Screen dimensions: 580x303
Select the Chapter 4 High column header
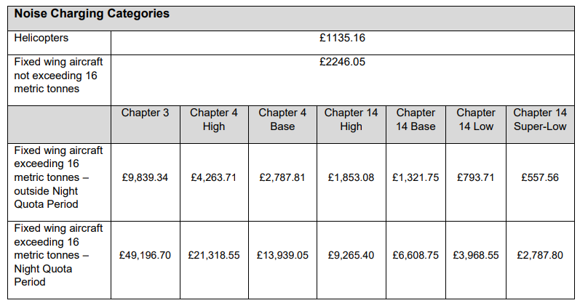coord(214,119)
